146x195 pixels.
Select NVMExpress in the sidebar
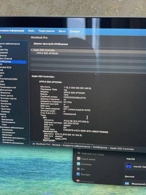point(13,62)
